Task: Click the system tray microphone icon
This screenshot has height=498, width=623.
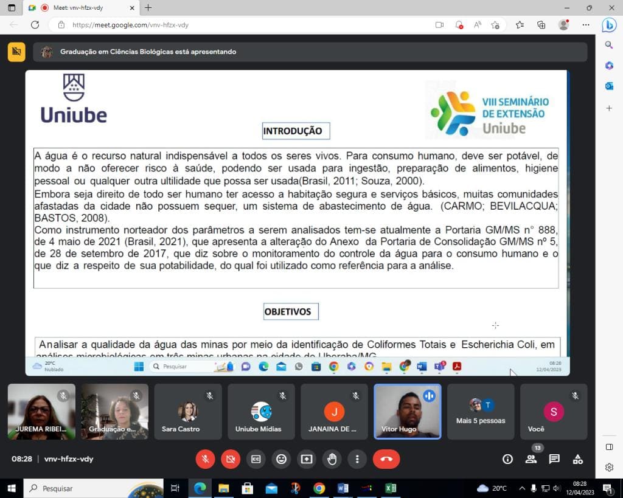Action: [534, 488]
